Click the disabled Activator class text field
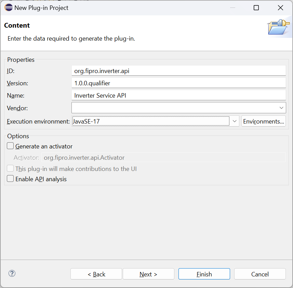Screen dimensions: 293x288 tap(163, 158)
